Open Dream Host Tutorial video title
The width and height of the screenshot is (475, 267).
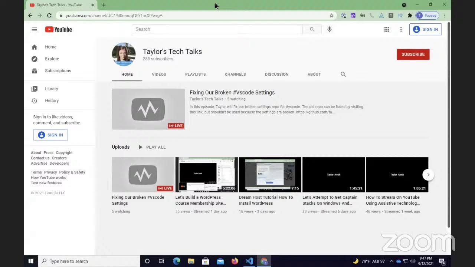pos(266,200)
